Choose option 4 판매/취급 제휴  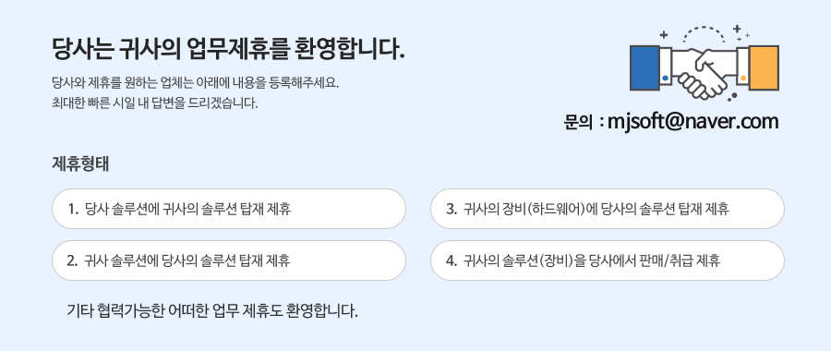click(x=608, y=260)
